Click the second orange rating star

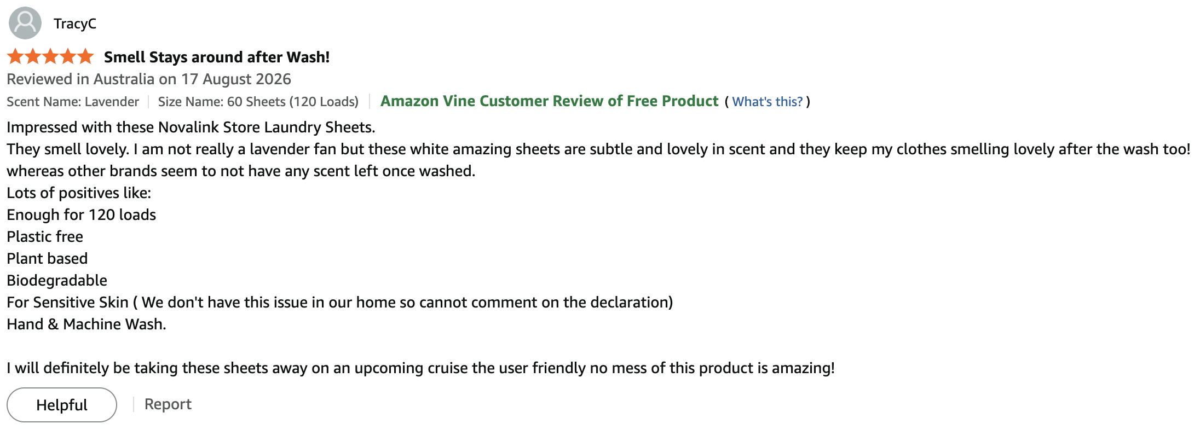[x=33, y=56]
